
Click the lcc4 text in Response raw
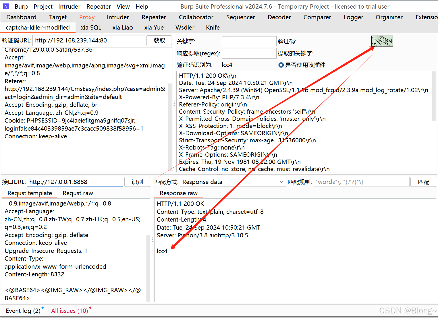pos(162,251)
